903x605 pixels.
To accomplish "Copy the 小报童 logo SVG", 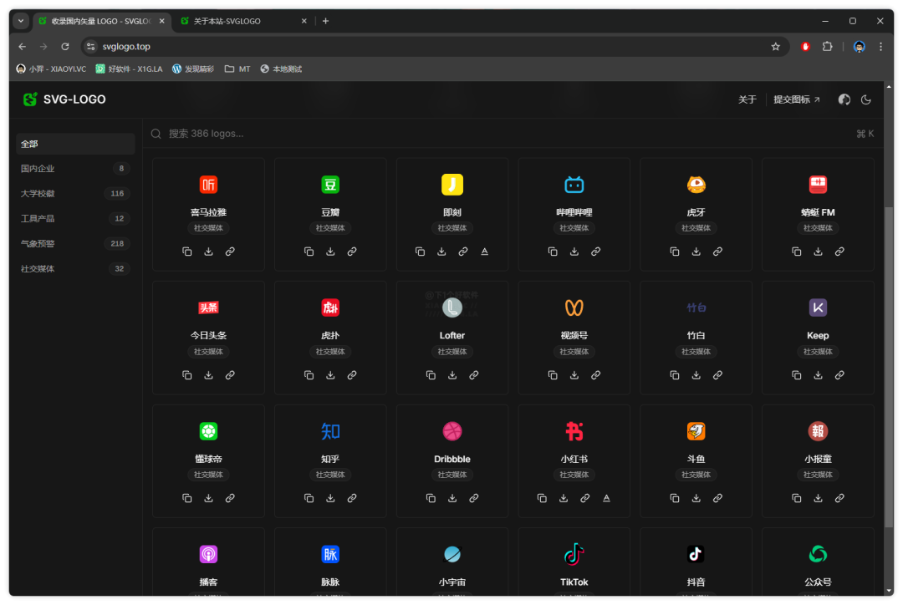I will [797, 499].
